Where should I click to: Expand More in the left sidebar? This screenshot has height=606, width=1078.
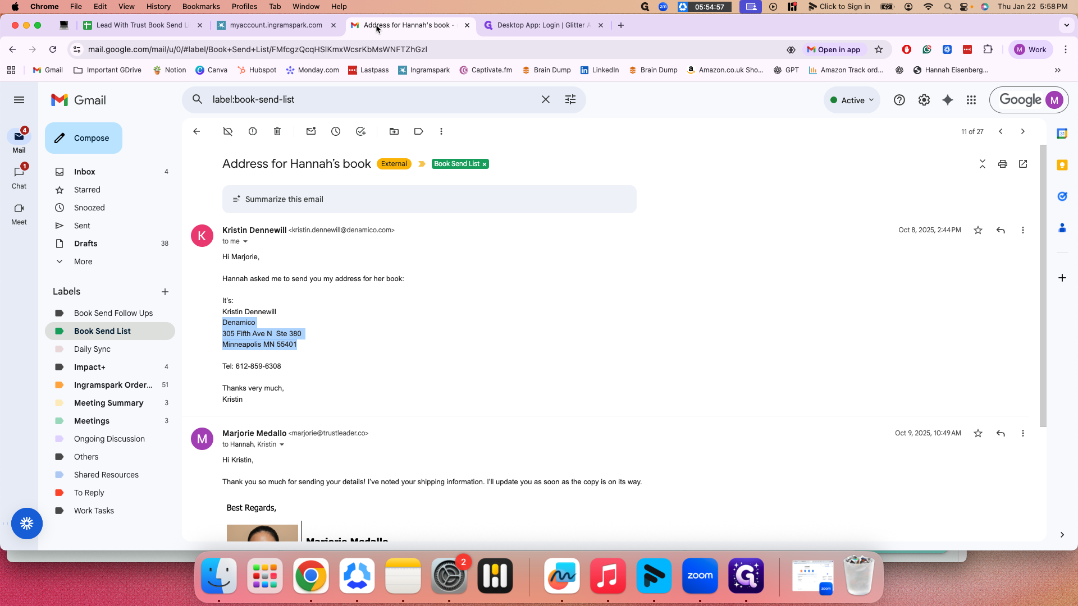[x=83, y=261]
